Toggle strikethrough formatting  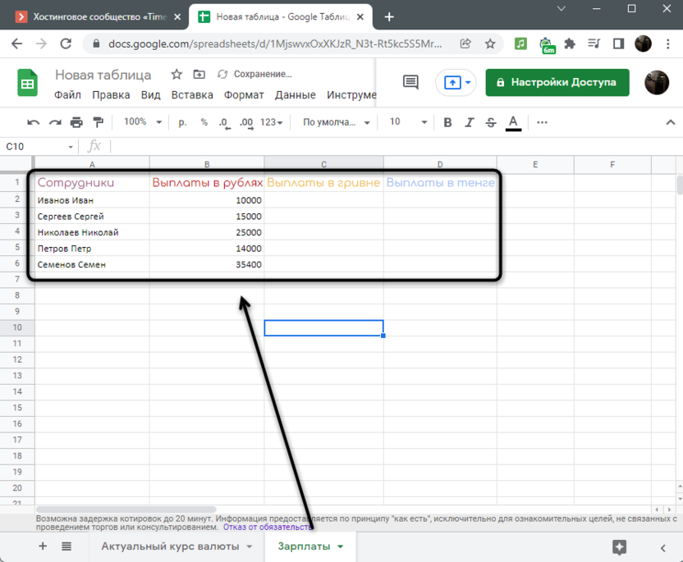click(x=491, y=122)
